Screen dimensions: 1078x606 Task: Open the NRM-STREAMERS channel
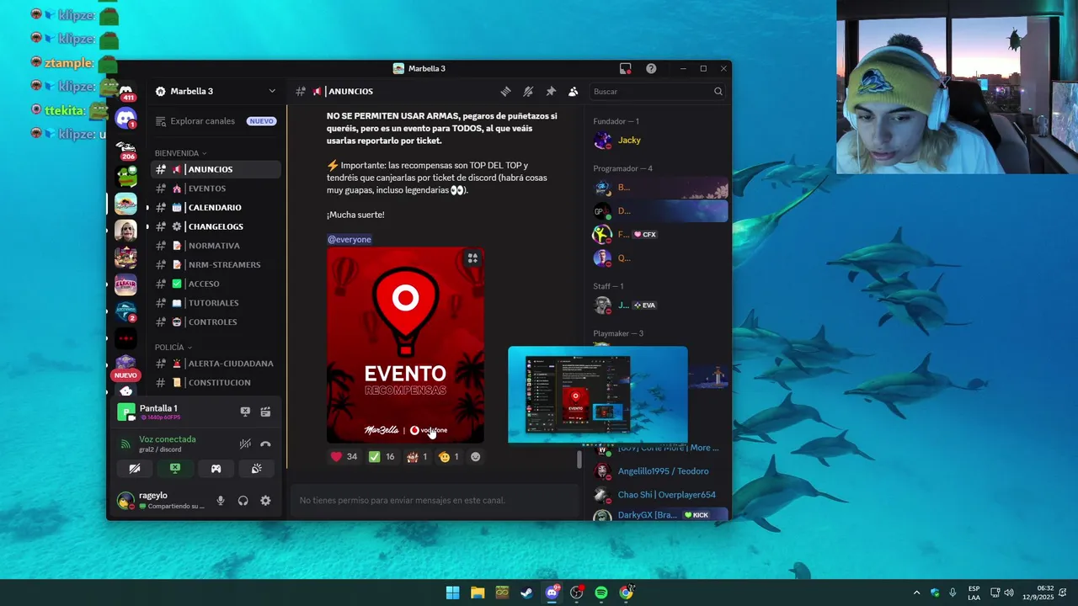(x=216, y=264)
